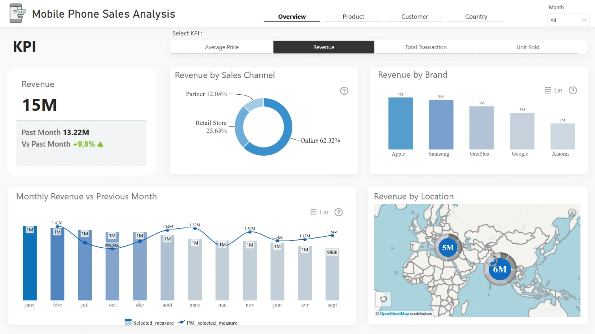Select the Revenue KPI button
595x334 pixels.
[x=324, y=47]
